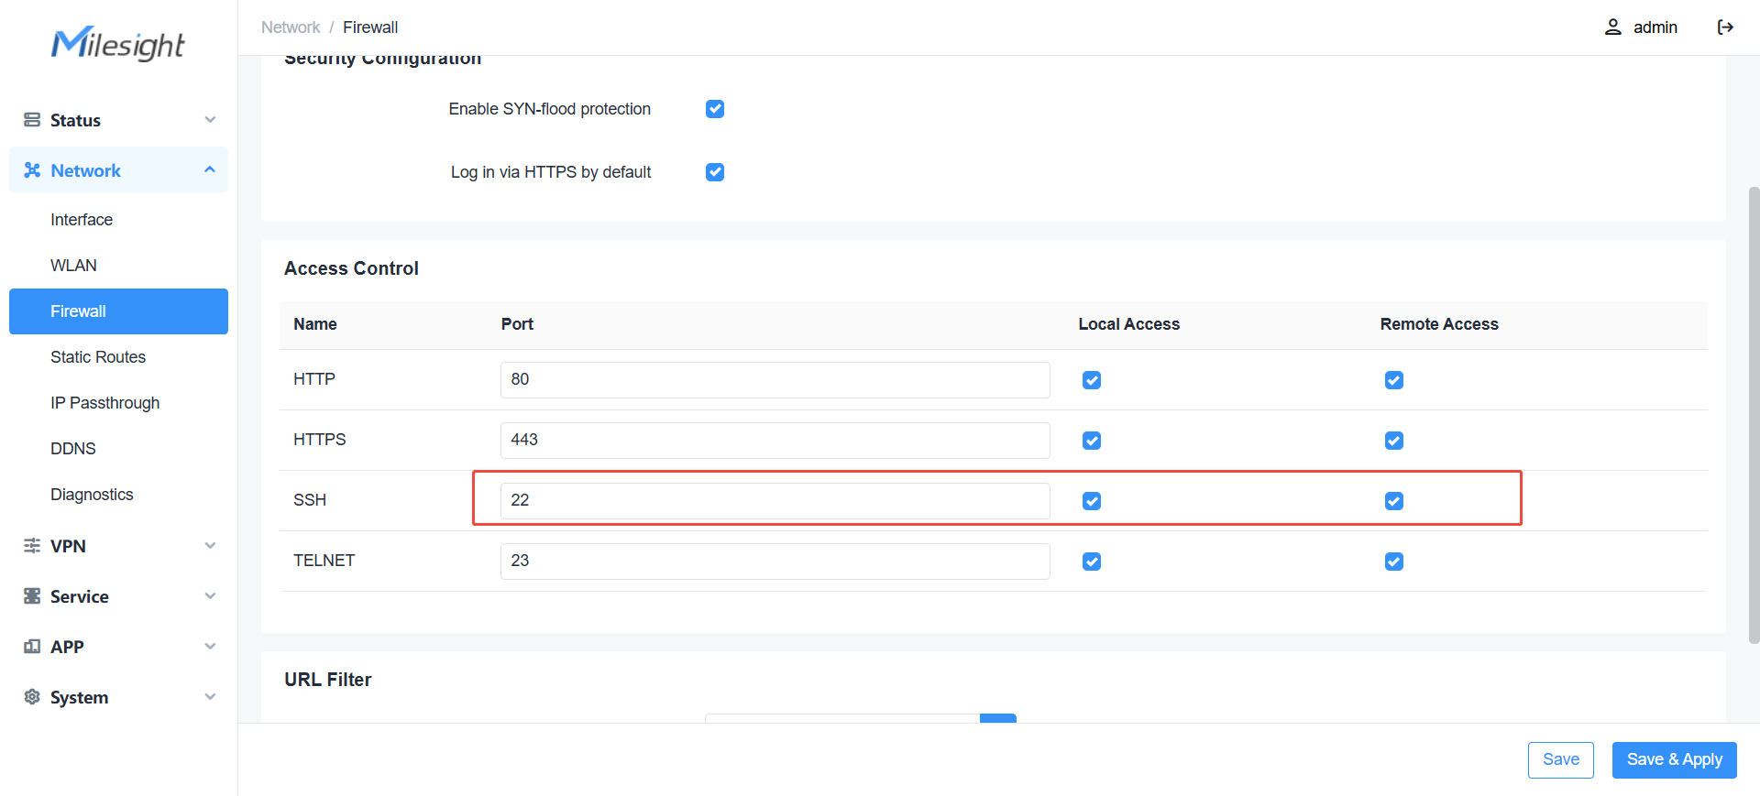Toggle Log in via HTTPS by default
This screenshot has height=796, width=1760.
[715, 172]
